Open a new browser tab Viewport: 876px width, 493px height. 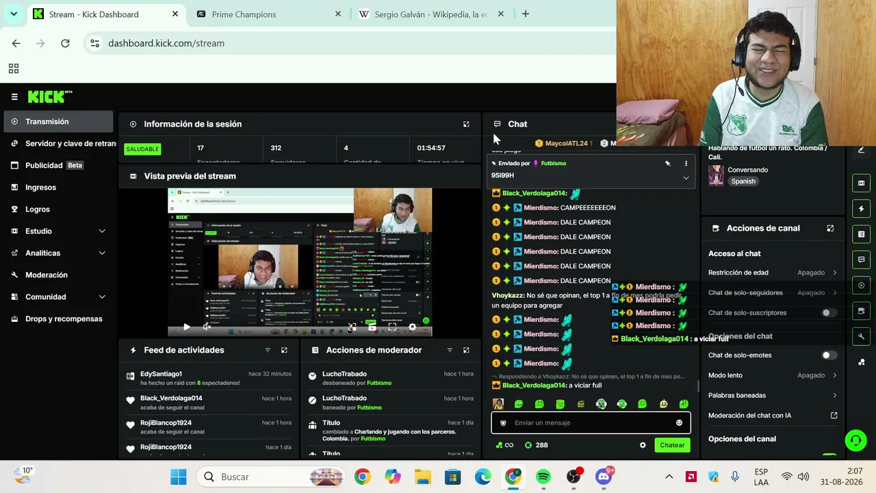(x=526, y=14)
